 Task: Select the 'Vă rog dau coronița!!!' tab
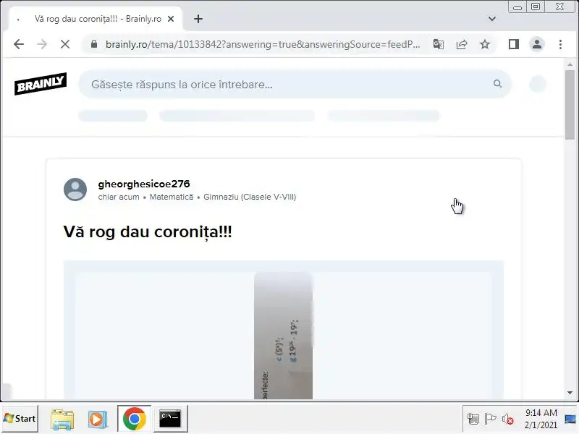(x=96, y=19)
